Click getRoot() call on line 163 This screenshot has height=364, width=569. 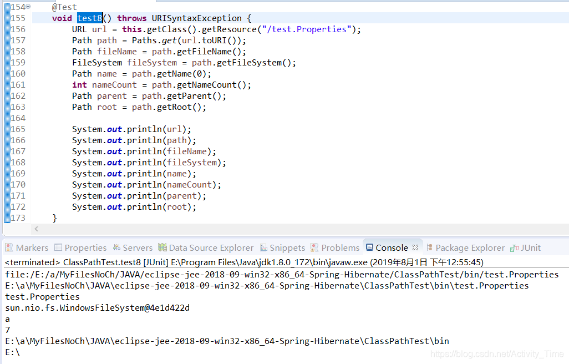(179, 107)
